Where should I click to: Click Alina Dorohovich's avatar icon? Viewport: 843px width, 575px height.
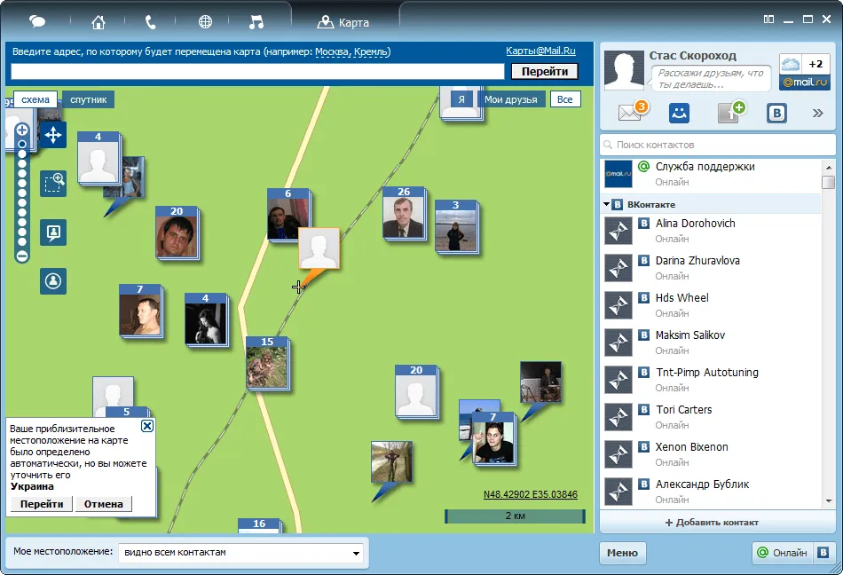pyautogui.click(x=618, y=231)
